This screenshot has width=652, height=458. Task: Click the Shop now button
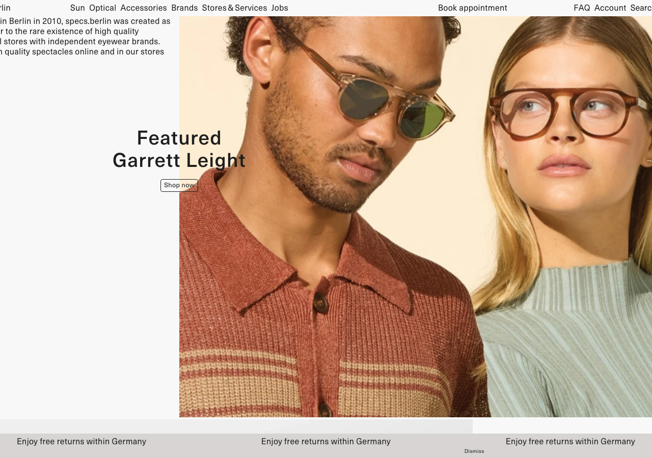[x=179, y=185]
